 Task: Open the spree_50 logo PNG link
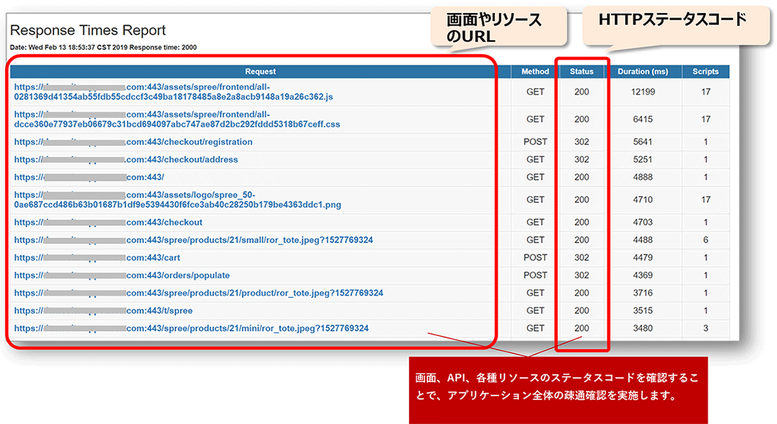point(177,200)
